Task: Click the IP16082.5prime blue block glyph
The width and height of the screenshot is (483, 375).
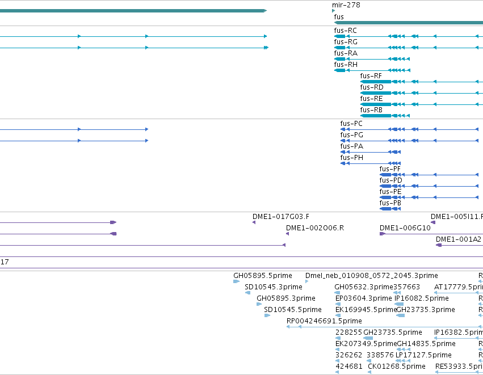Action: tap(399, 304)
